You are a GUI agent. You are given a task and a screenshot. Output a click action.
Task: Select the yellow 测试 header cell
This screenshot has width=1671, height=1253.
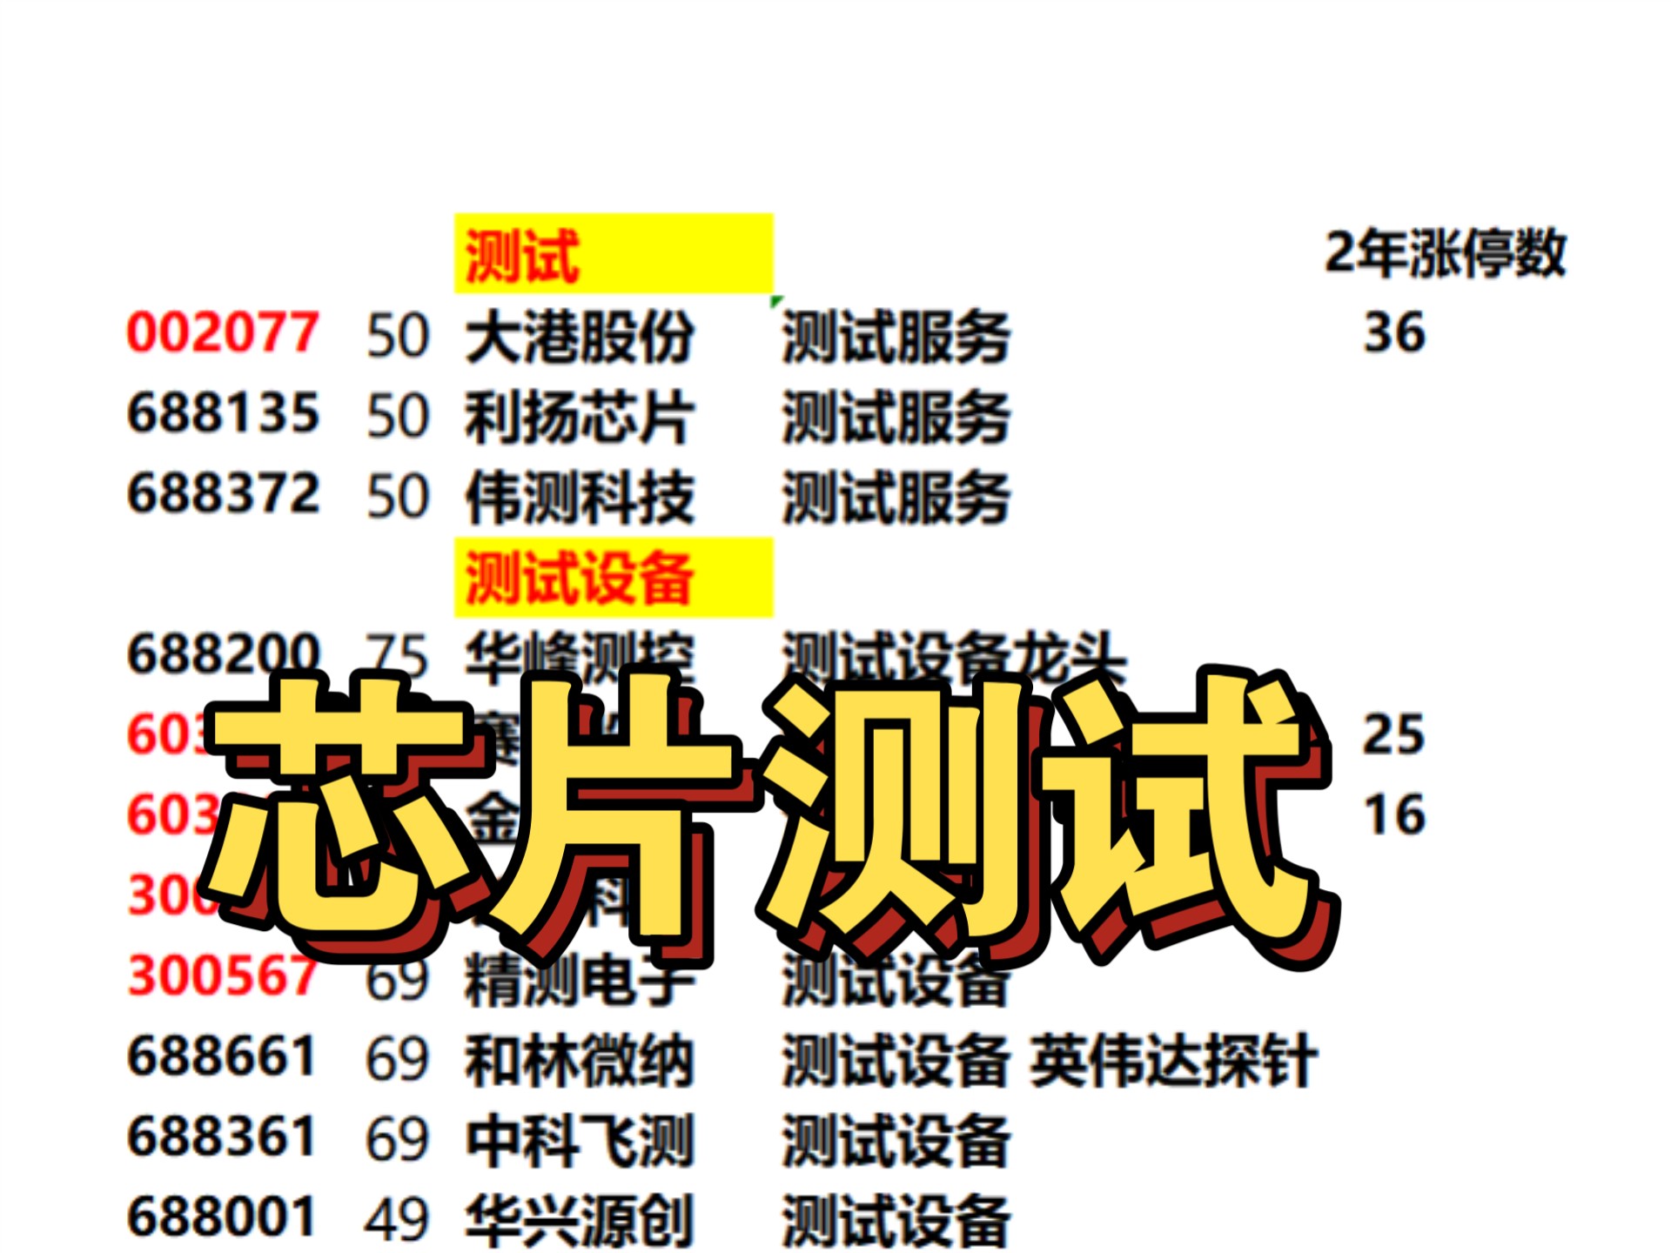614,253
